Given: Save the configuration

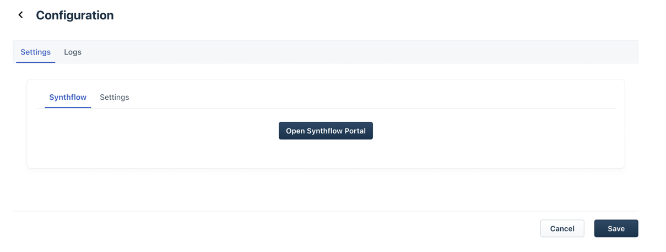Looking at the screenshot, I should 616,228.
